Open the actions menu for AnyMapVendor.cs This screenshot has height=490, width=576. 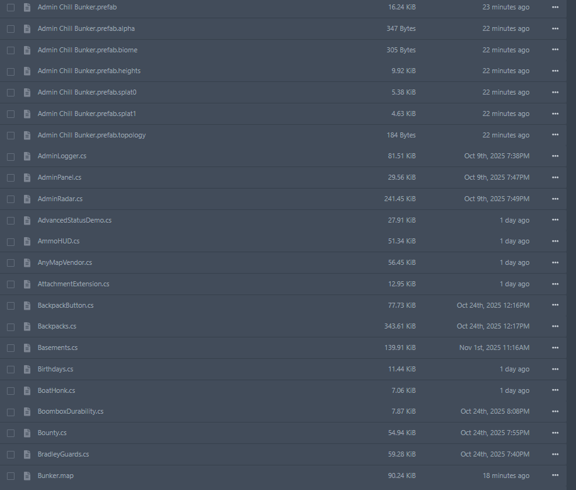[x=555, y=262]
